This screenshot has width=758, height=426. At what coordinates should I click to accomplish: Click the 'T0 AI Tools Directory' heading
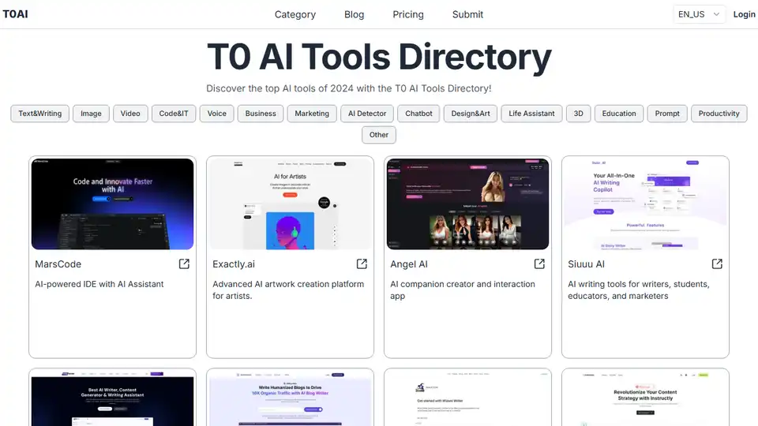pyautogui.click(x=379, y=57)
